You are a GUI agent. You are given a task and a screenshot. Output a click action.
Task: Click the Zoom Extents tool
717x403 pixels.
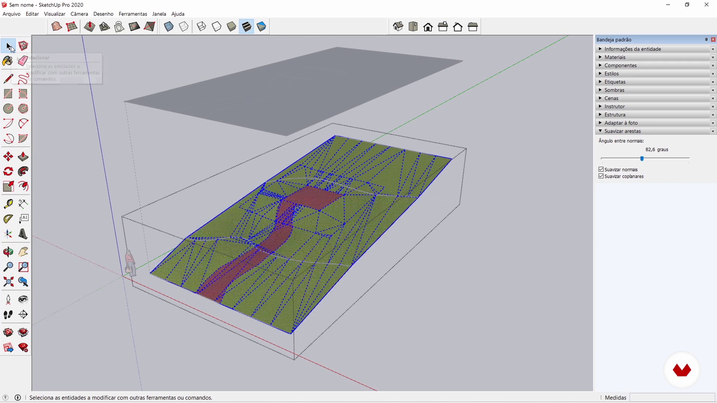[8, 282]
